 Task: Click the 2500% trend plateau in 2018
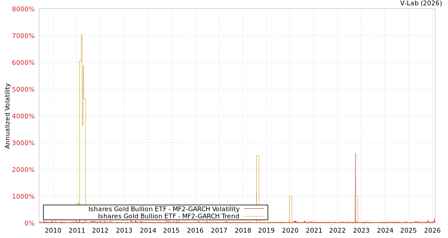click(257, 156)
